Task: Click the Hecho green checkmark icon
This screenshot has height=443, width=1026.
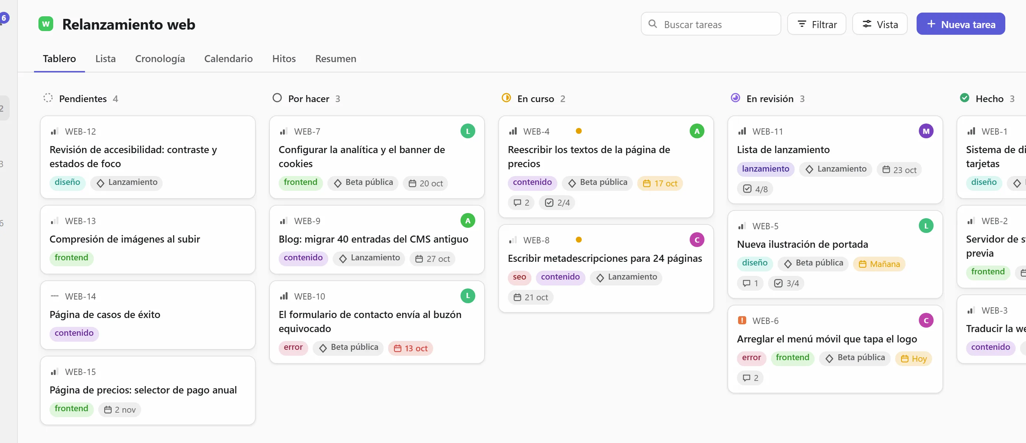Action: 965,98
